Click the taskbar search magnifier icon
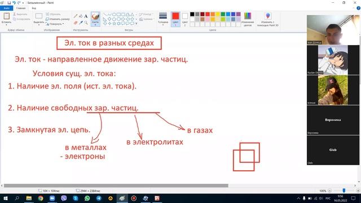This screenshot has height=203, width=361. pos(17,198)
